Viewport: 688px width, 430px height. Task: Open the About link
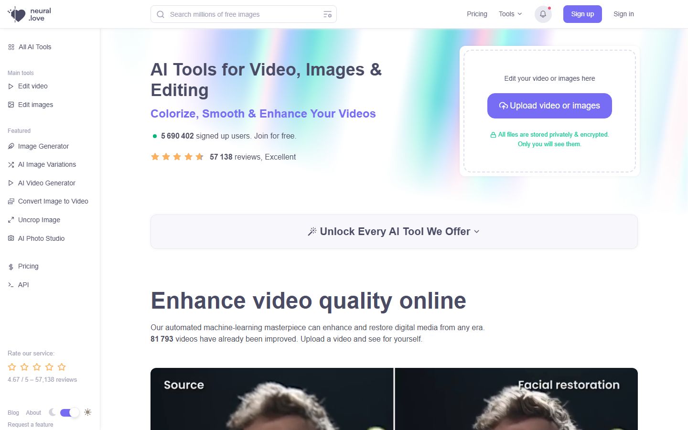pyautogui.click(x=33, y=413)
